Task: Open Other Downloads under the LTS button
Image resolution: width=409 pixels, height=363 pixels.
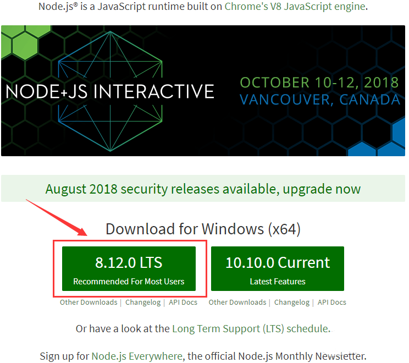Action: click(89, 302)
